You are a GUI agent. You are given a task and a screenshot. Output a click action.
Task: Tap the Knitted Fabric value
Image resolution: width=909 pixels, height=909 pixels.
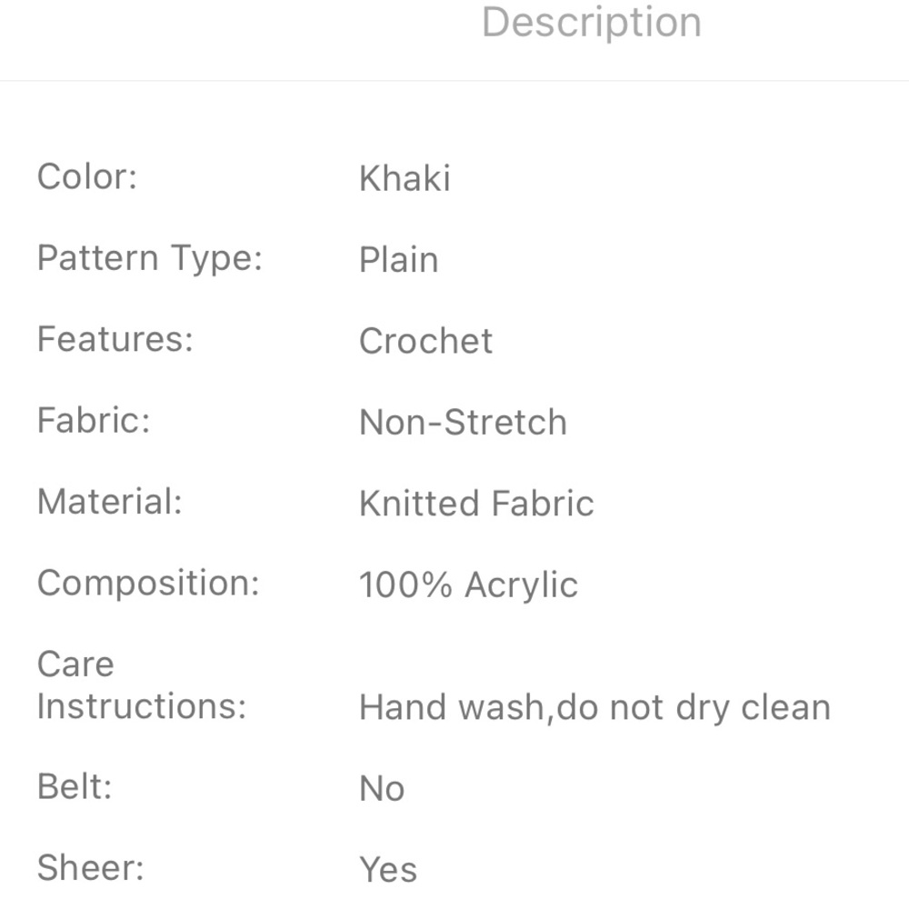pyautogui.click(x=476, y=504)
